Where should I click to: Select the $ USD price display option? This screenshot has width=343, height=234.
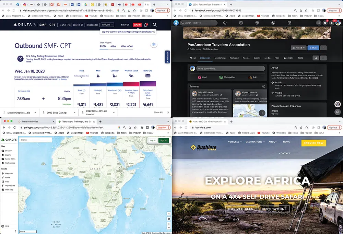(103, 46)
